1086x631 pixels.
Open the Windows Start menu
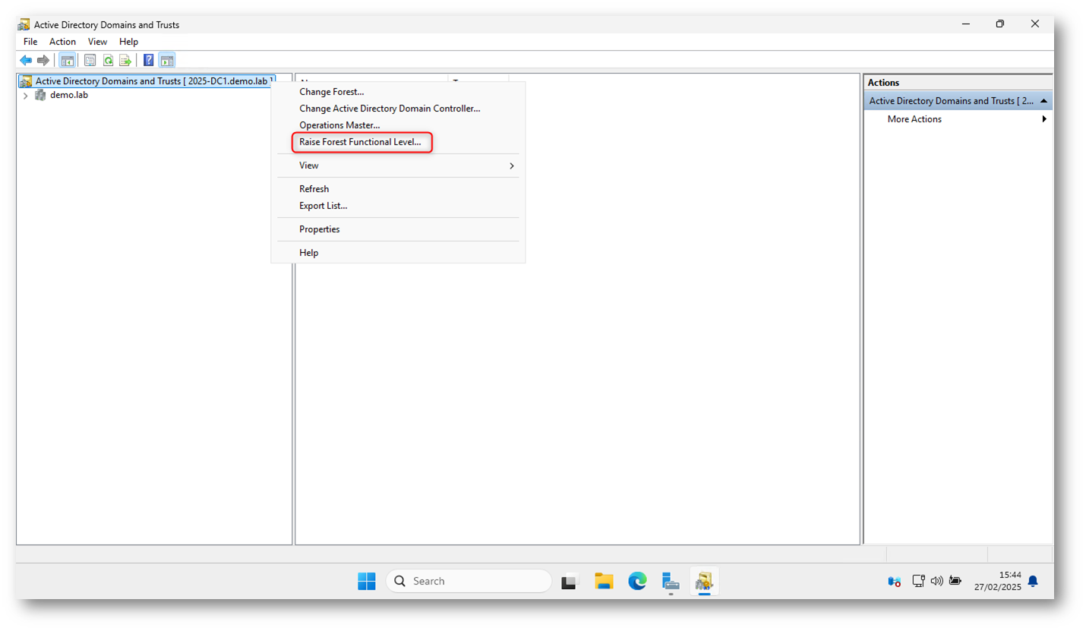pos(366,581)
